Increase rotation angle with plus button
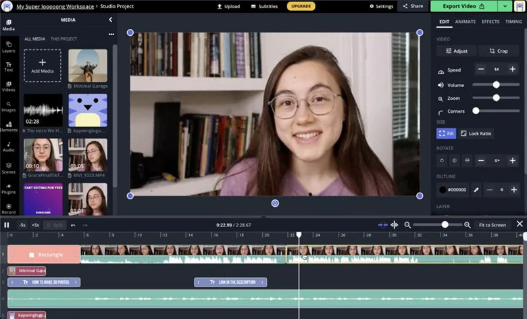Image resolution: width=527 pixels, height=319 pixels. pos(513,161)
